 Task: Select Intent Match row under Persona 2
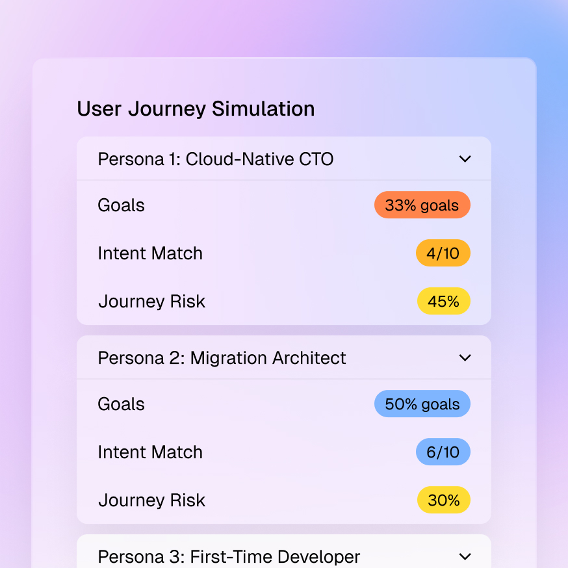coord(150,452)
